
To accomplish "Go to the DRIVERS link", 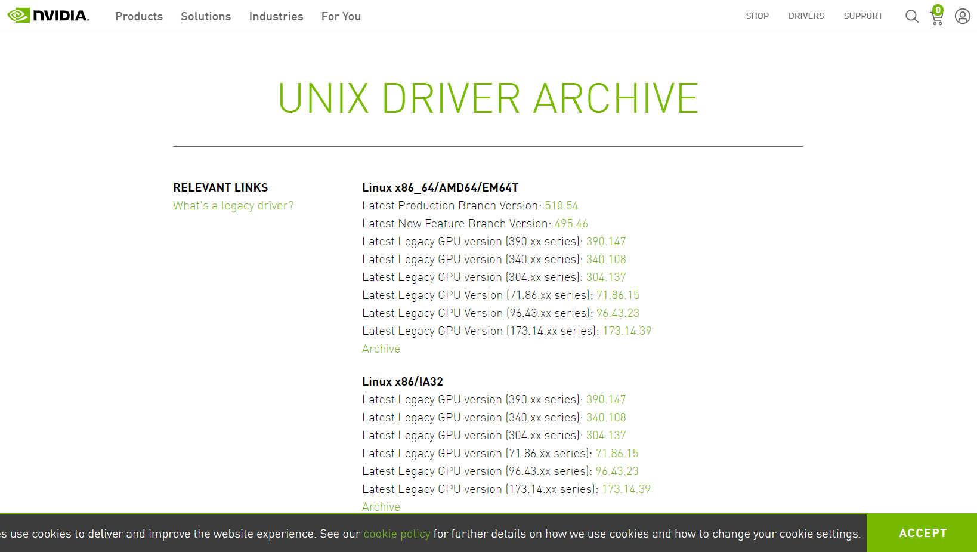I will click(806, 16).
